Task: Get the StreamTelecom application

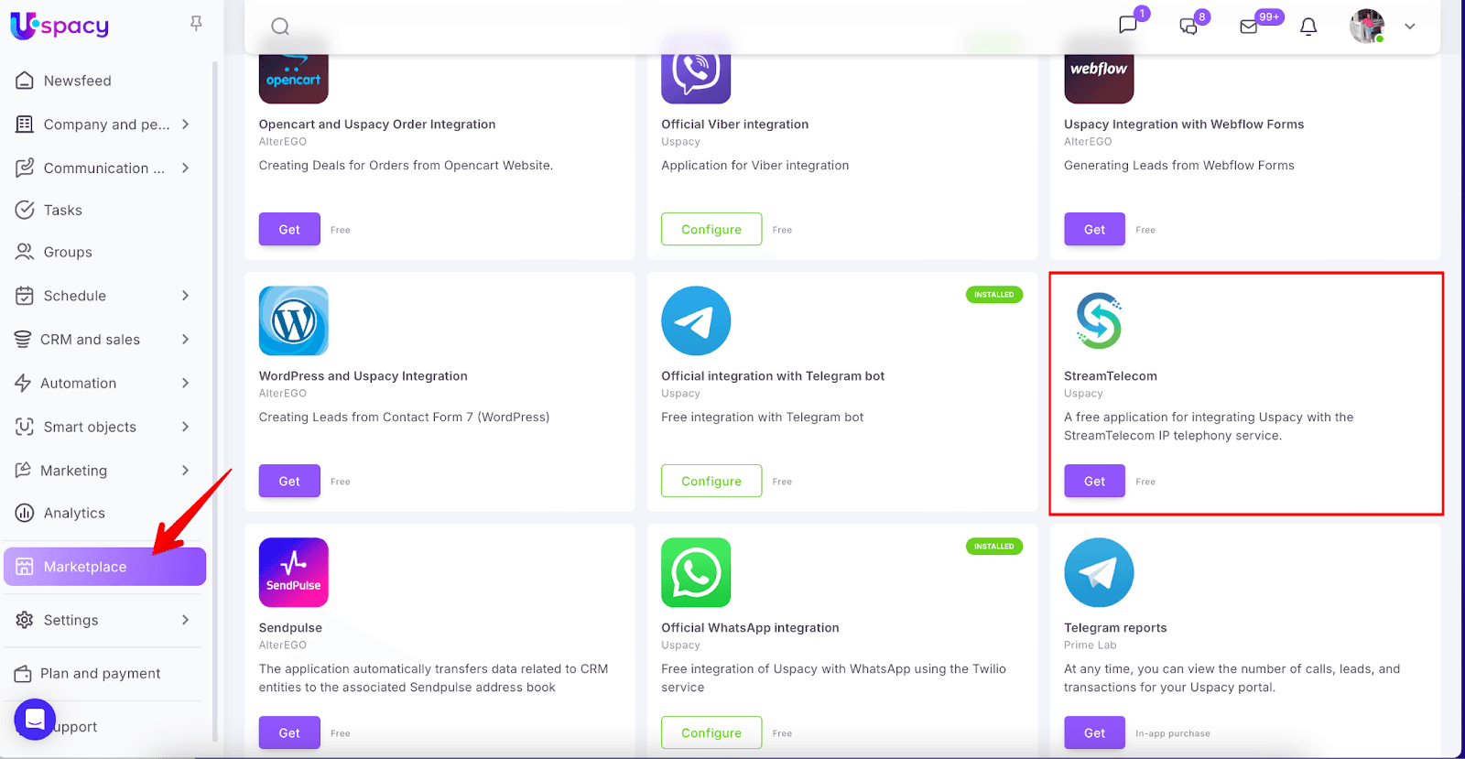Action: coord(1094,482)
